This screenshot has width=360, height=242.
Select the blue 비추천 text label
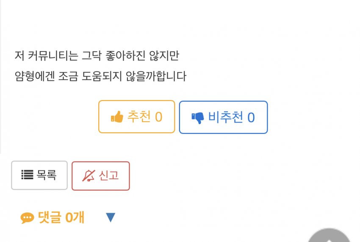click(225, 117)
